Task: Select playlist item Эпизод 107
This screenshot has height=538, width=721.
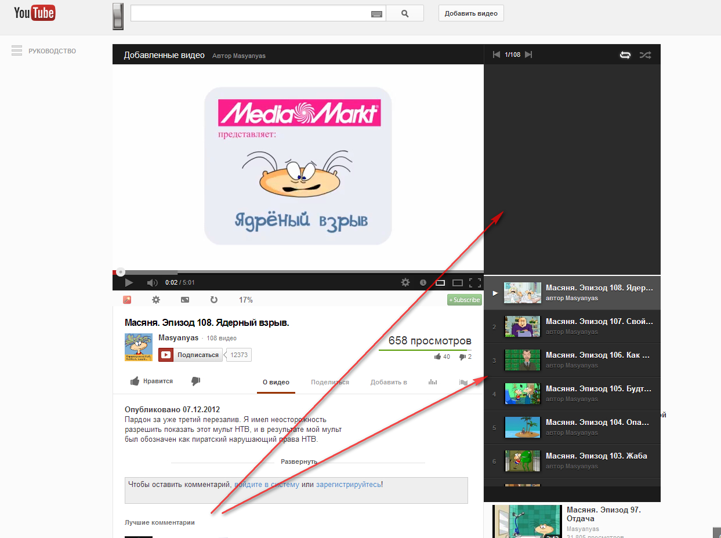Action: pyautogui.click(x=572, y=326)
